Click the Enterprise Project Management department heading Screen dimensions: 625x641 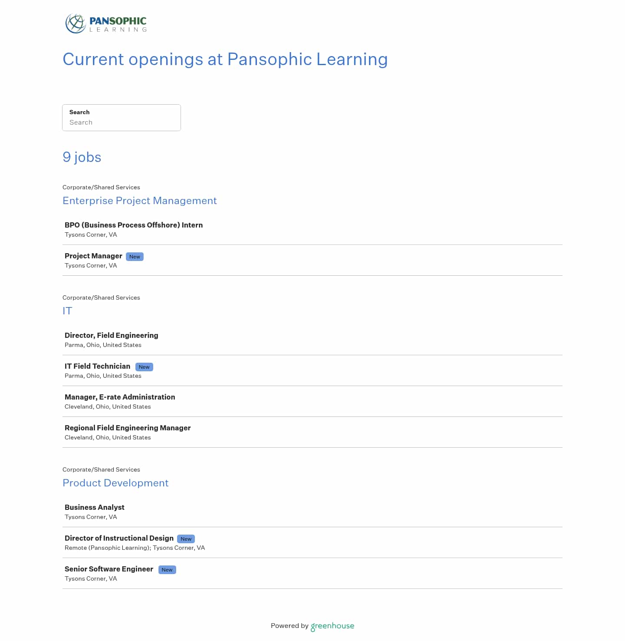(x=140, y=201)
